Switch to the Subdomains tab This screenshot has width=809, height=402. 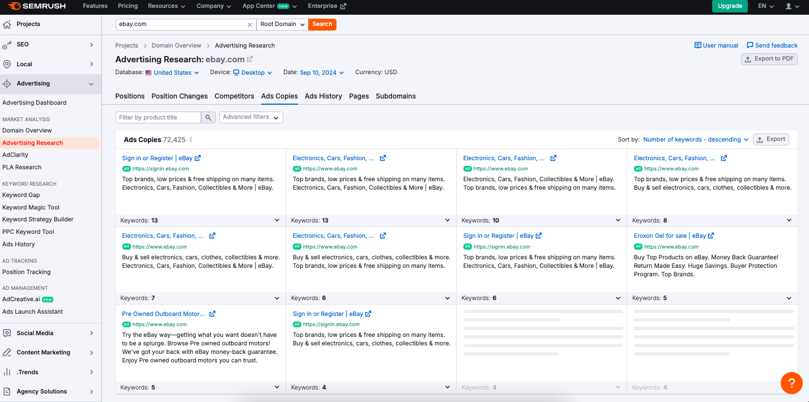[x=396, y=96]
